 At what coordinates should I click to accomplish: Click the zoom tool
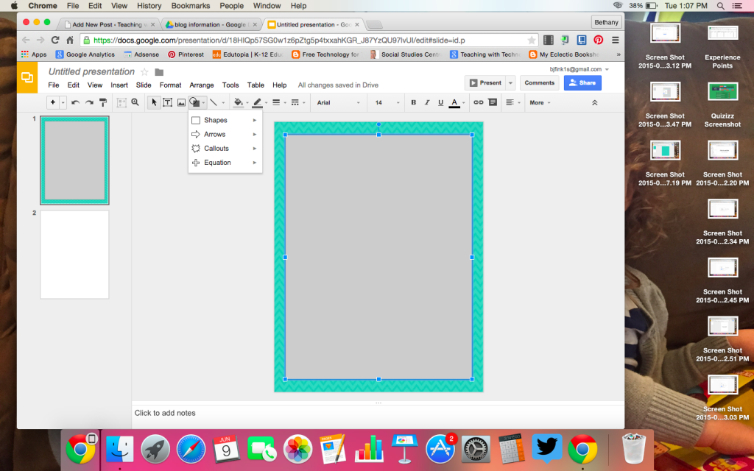[135, 102]
